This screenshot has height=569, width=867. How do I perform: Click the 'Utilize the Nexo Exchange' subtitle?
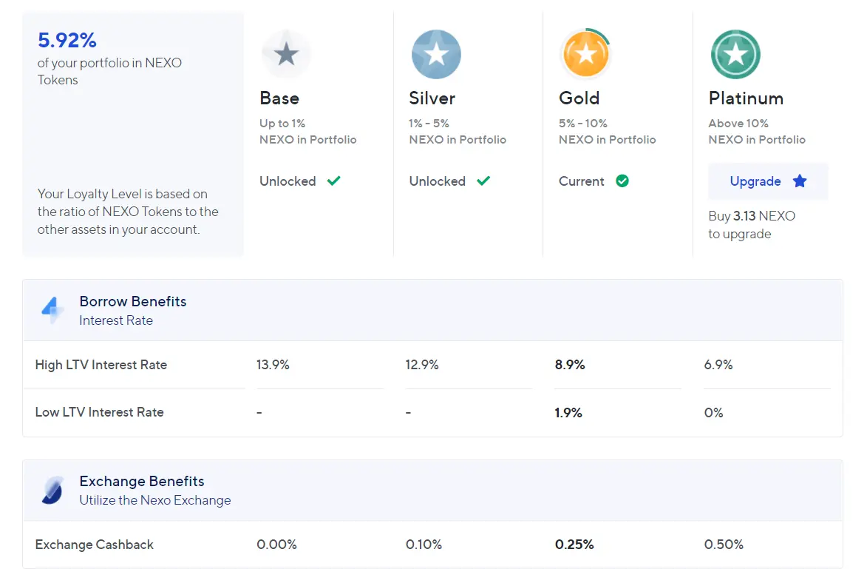(154, 500)
